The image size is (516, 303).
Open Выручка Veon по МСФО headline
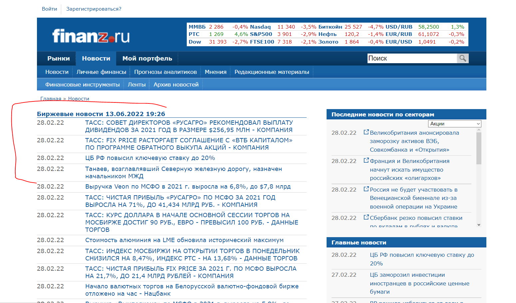(x=188, y=187)
